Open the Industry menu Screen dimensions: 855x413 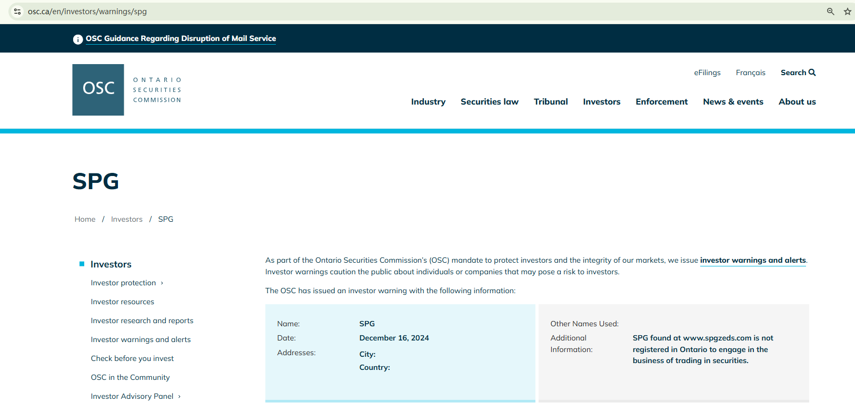pos(428,102)
